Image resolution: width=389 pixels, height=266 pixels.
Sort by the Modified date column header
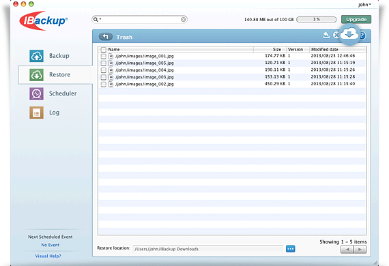[x=338, y=49]
